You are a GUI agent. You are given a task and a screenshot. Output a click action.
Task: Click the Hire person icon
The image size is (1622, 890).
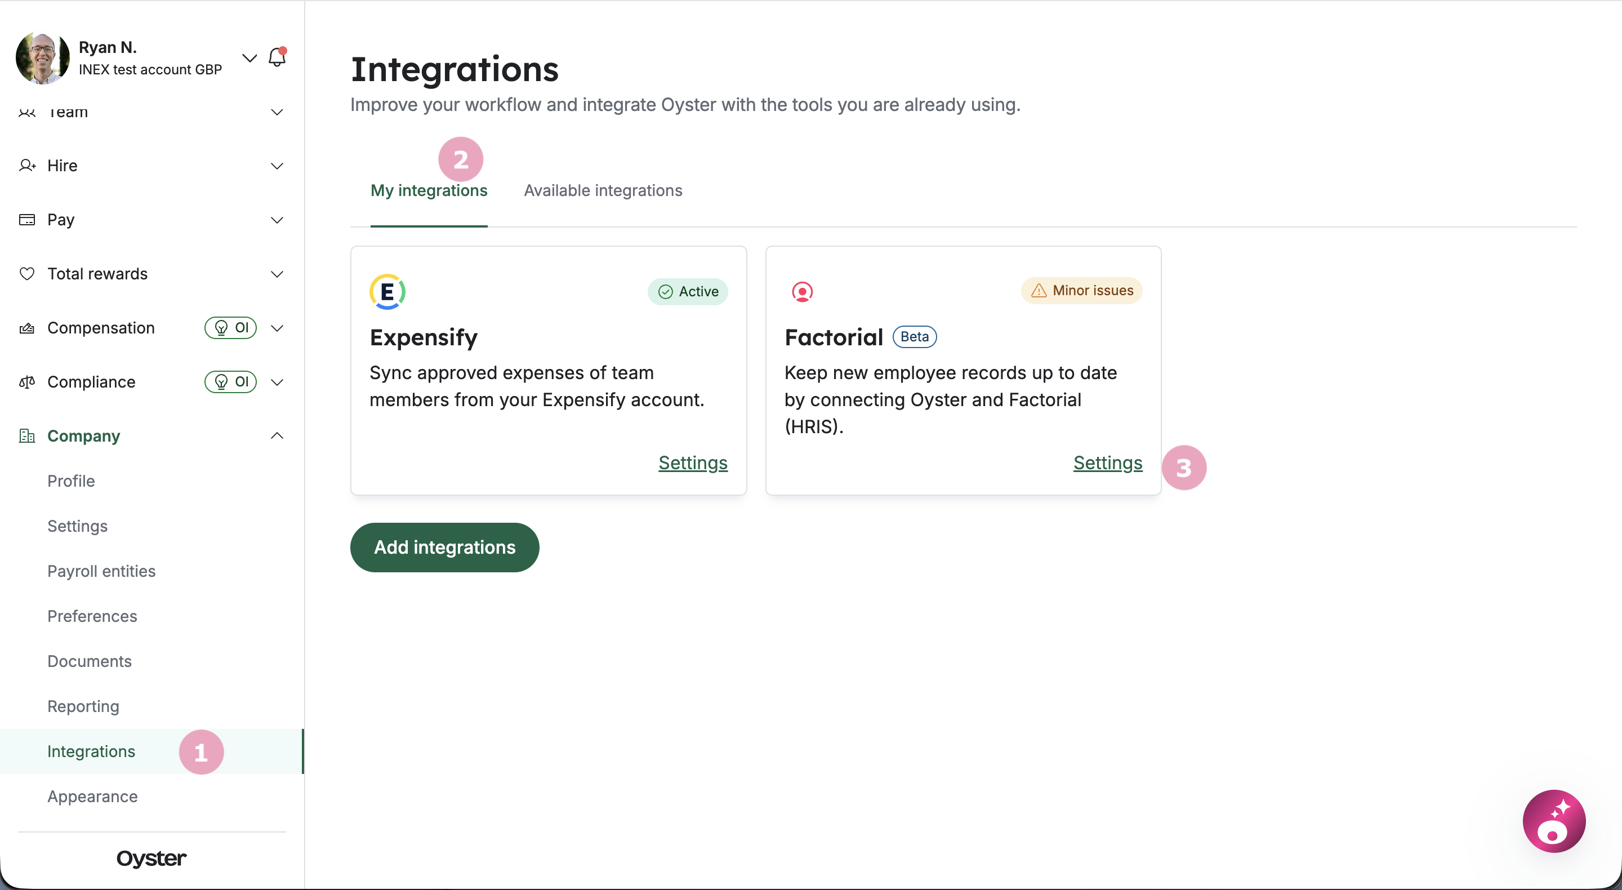click(x=27, y=166)
